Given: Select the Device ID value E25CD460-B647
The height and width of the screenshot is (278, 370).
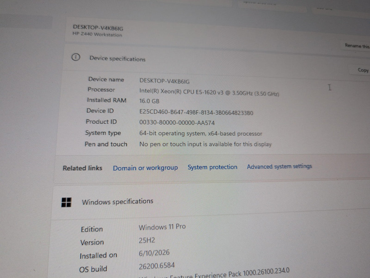Looking at the screenshot, I should coord(196,113).
